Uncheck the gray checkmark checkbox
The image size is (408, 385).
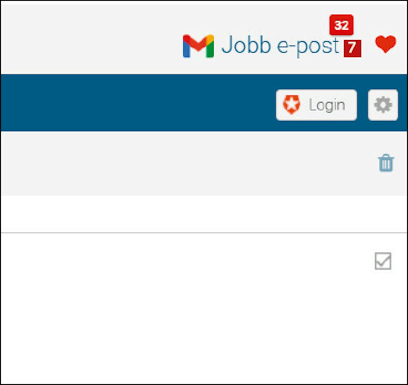pyautogui.click(x=383, y=261)
